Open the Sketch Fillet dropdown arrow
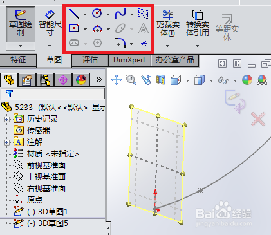The image size is (271, 235). (x=131, y=44)
